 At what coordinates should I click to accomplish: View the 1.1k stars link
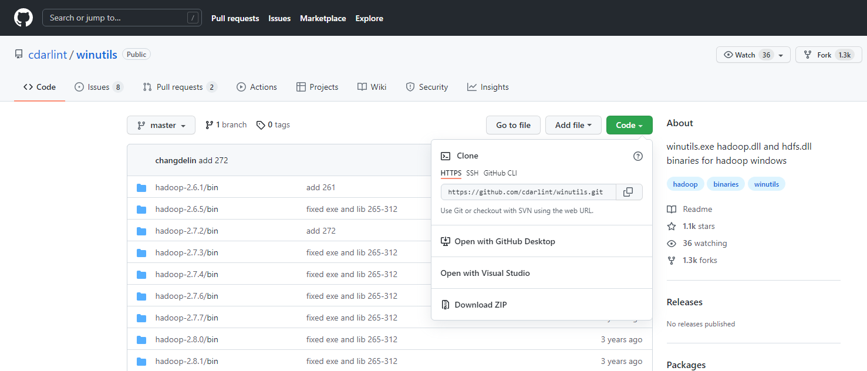[691, 226]
